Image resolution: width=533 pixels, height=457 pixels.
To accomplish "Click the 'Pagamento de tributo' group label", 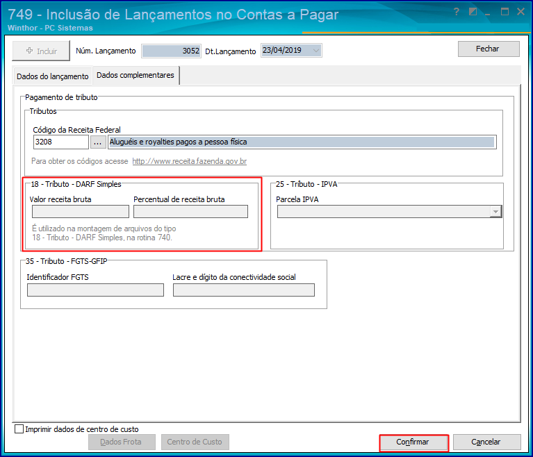I will coord(62,97).
